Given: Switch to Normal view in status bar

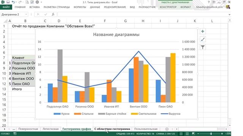Looking at the screenshot, I should [181, 134].
